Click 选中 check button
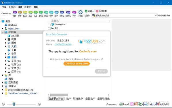 point(69,98)
